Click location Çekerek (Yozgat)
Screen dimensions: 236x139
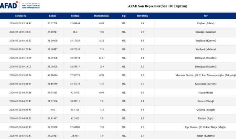pyautogui.click(x=206, y=110)
